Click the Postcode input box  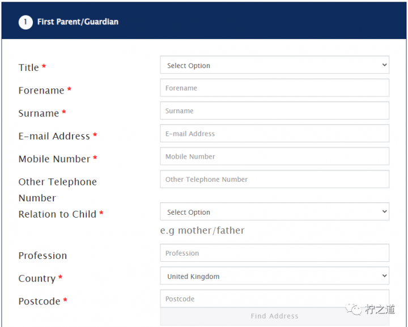[274, 299]
